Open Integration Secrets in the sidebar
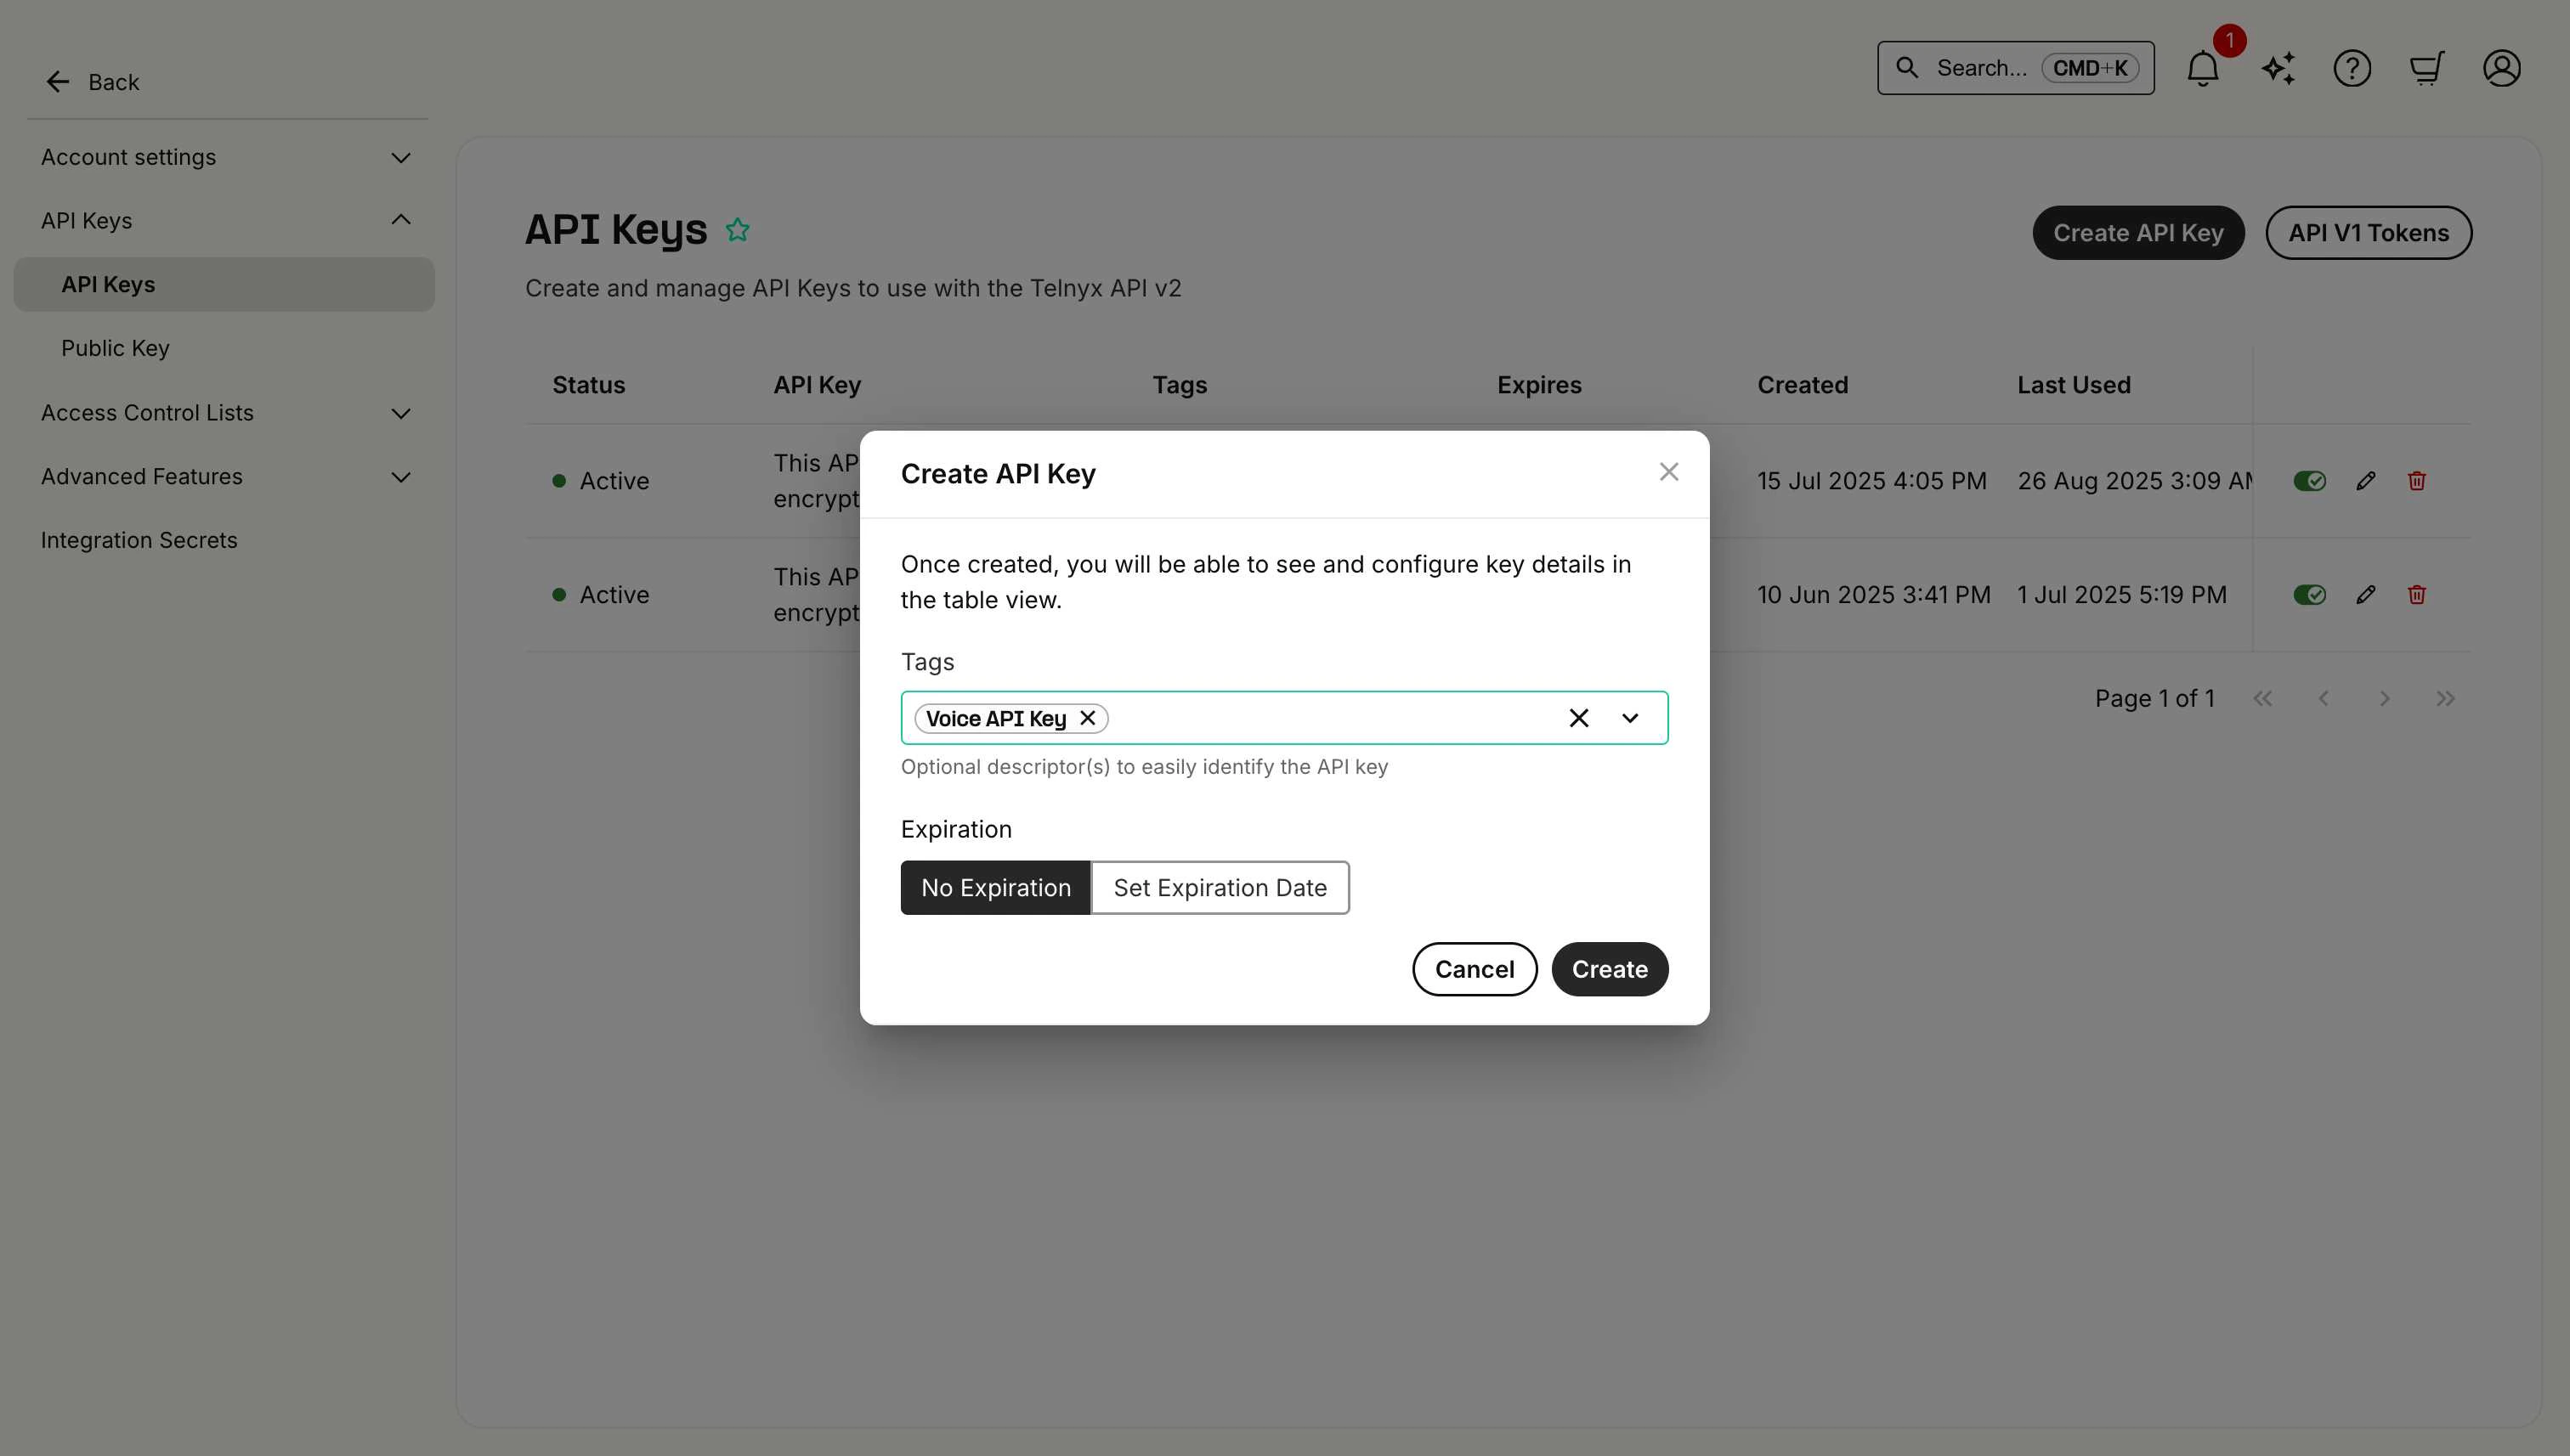The width and height of the screenshot is (2570, 1456). [139, 539]
